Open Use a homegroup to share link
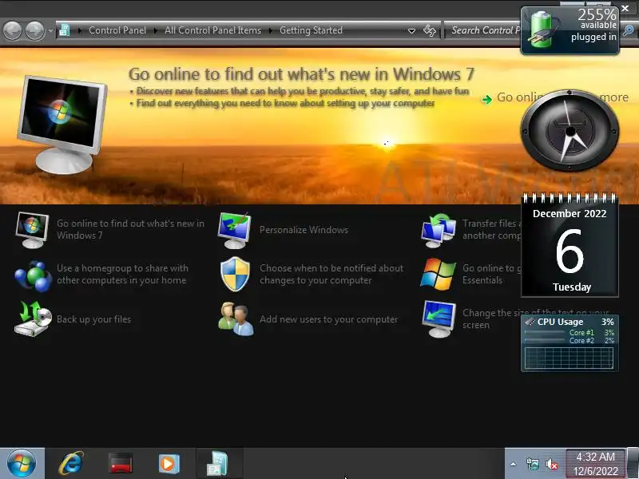This screenshot has height=479, width=639. pyautogui.click(x=122, y=274)
